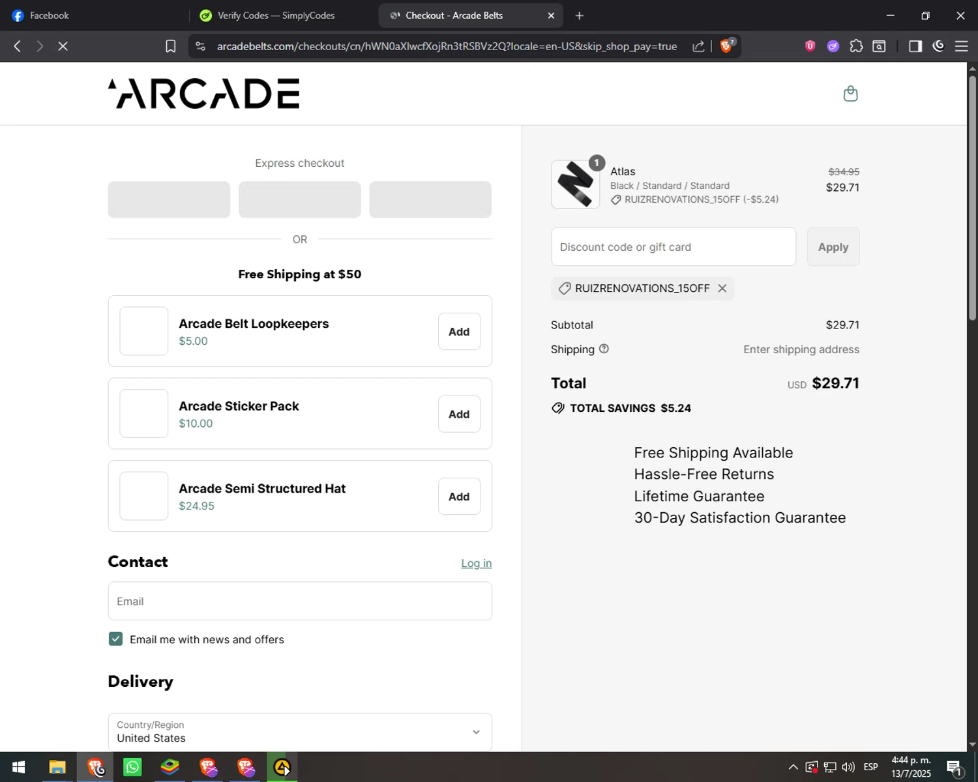Click the ARCADE logo
The width and height of the screenshot is (978, 782).
pos(204,93)
